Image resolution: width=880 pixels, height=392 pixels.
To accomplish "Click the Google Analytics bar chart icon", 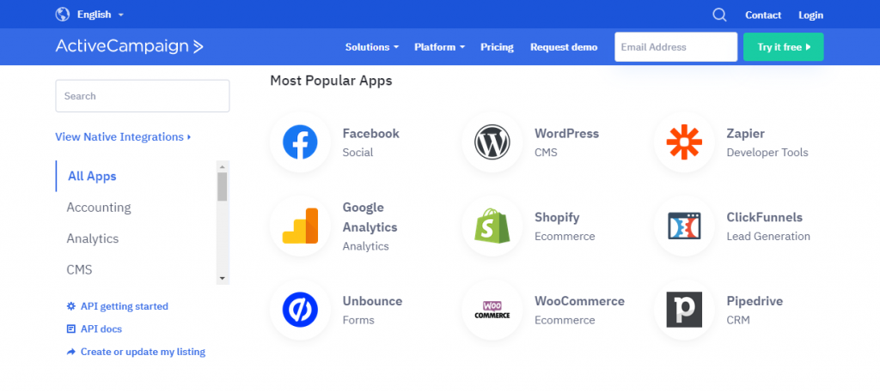I will coord(300,226).
